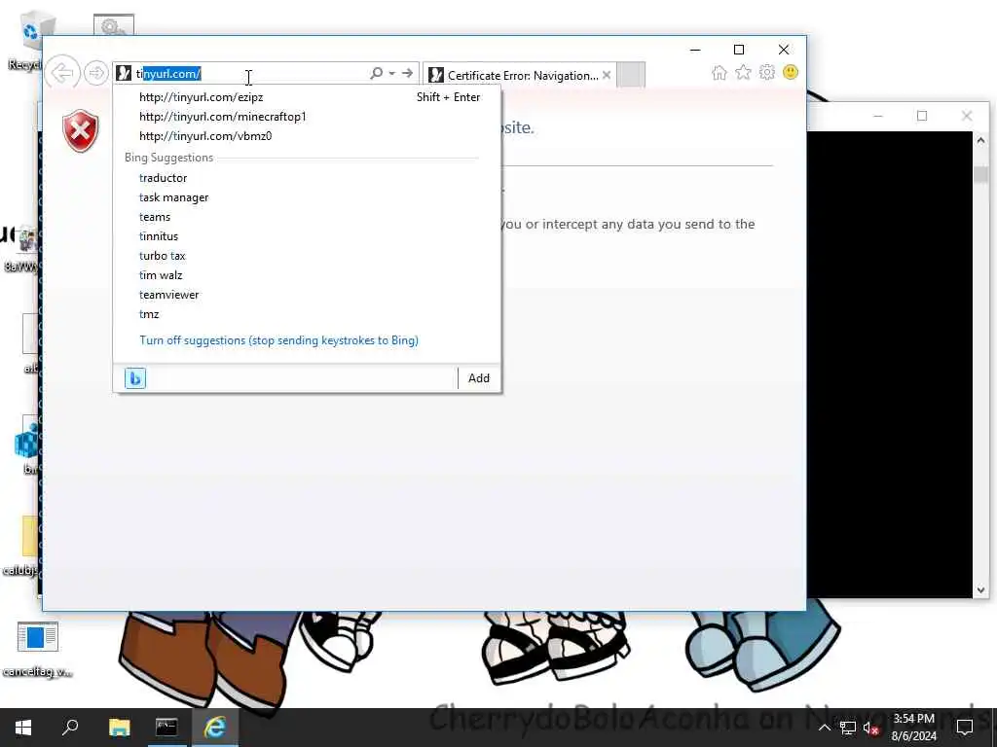Open a new blank tab
The height and width of the screenshot is (747, 997).
point(631,75)
